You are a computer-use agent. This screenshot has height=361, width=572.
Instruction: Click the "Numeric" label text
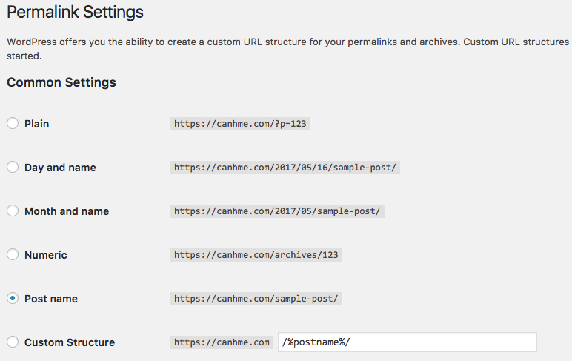pos(45,255)
